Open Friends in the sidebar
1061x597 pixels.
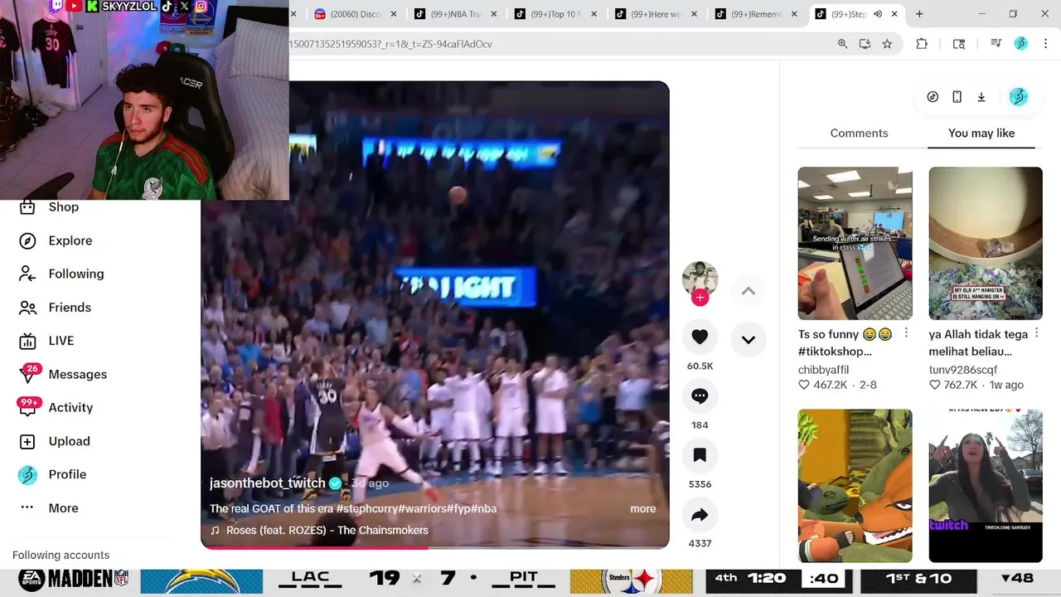(70, 308)
